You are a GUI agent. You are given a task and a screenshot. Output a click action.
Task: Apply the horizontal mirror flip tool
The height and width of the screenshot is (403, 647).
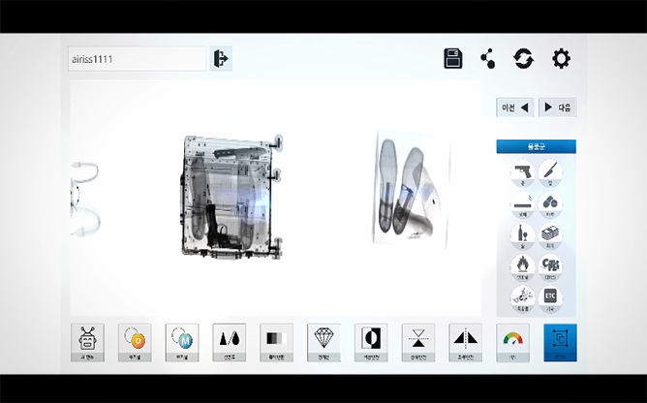(x=466, y=343)
